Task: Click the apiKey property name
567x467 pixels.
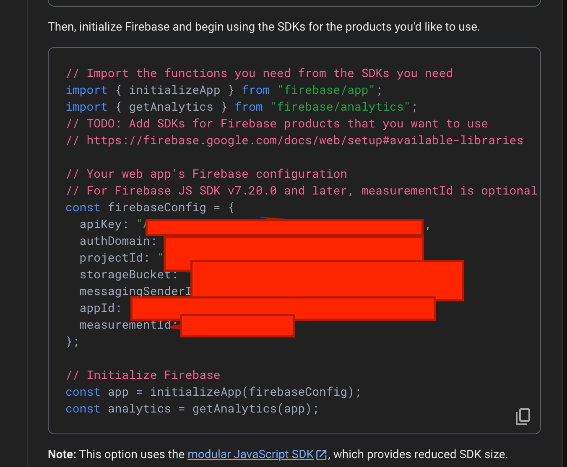Action: point(100,224)
